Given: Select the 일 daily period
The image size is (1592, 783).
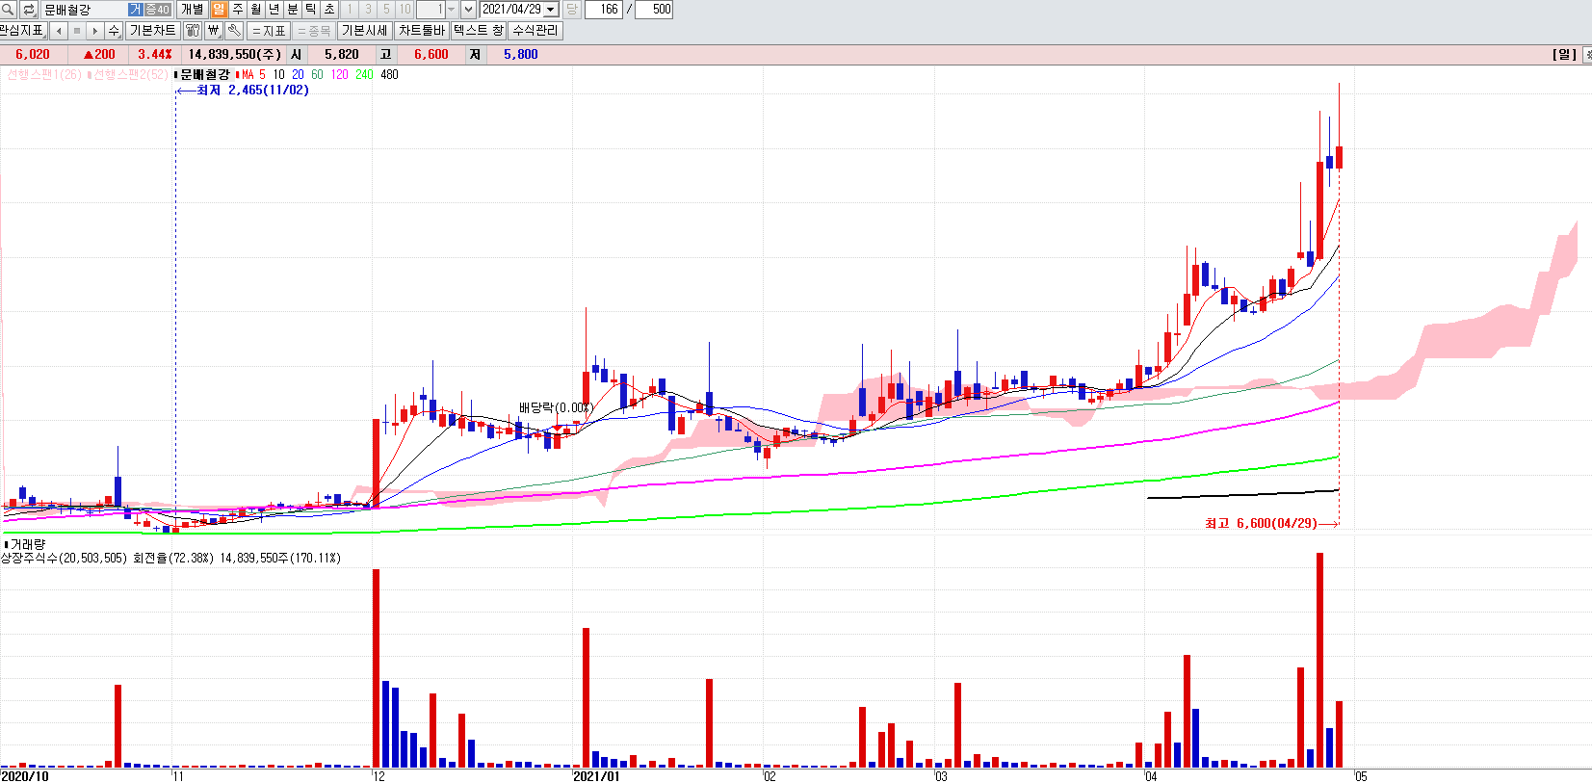Looking at the screenshot, I should point(219,10).
